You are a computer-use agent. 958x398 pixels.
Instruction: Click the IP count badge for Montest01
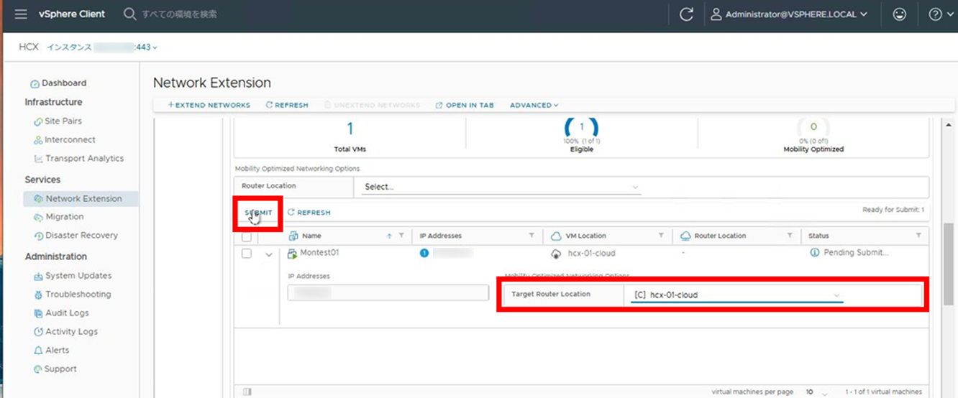[424, 253]
